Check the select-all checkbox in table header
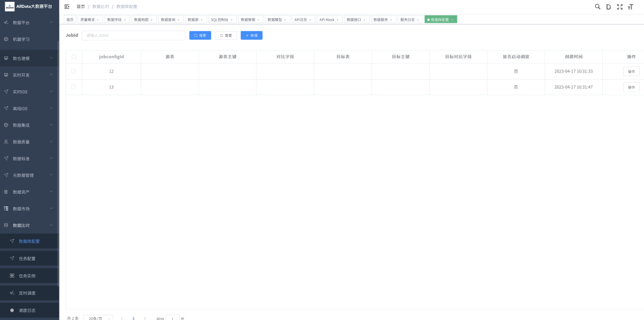Image resolution: width=644 pixels, height=320 pixels. click(74, 57)
